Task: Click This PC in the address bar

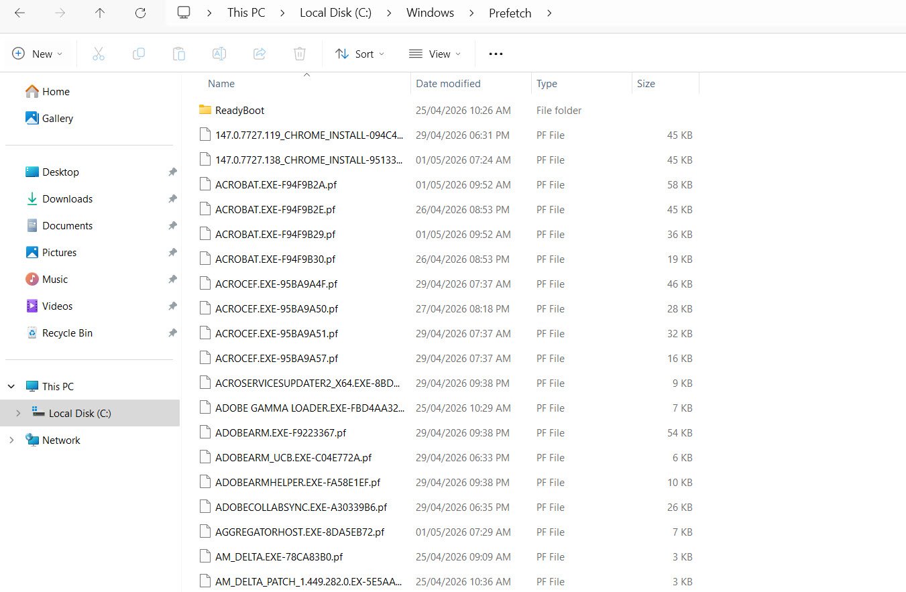Action: (x=246, y=13)
